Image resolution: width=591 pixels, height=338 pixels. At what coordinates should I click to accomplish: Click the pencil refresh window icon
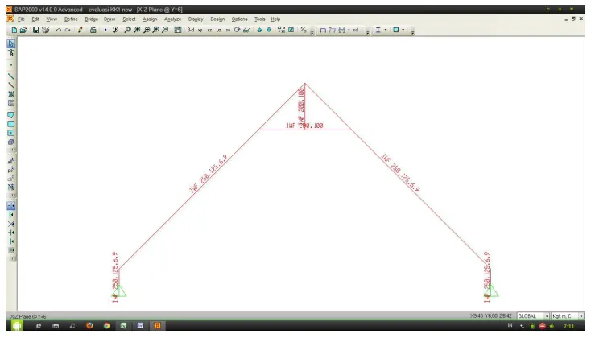click(81, 30)
